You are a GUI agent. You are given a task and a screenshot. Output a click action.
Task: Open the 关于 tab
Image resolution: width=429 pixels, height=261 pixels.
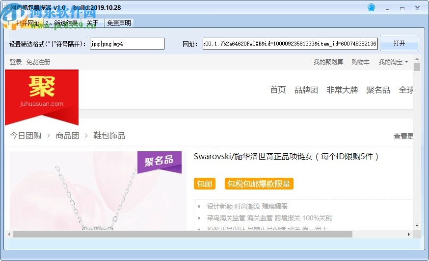tap(92, 23)
